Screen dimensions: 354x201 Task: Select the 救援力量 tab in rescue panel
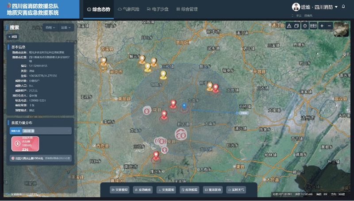pyautogui.click(x=15, y=131)
